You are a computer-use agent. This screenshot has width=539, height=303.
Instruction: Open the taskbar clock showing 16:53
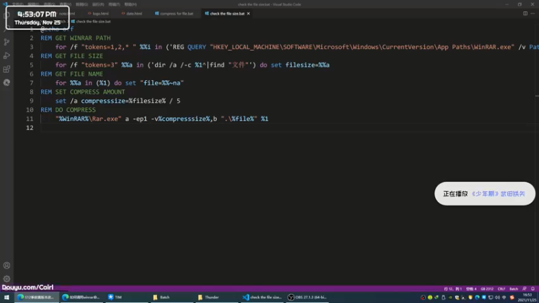(x=528, y=298)
